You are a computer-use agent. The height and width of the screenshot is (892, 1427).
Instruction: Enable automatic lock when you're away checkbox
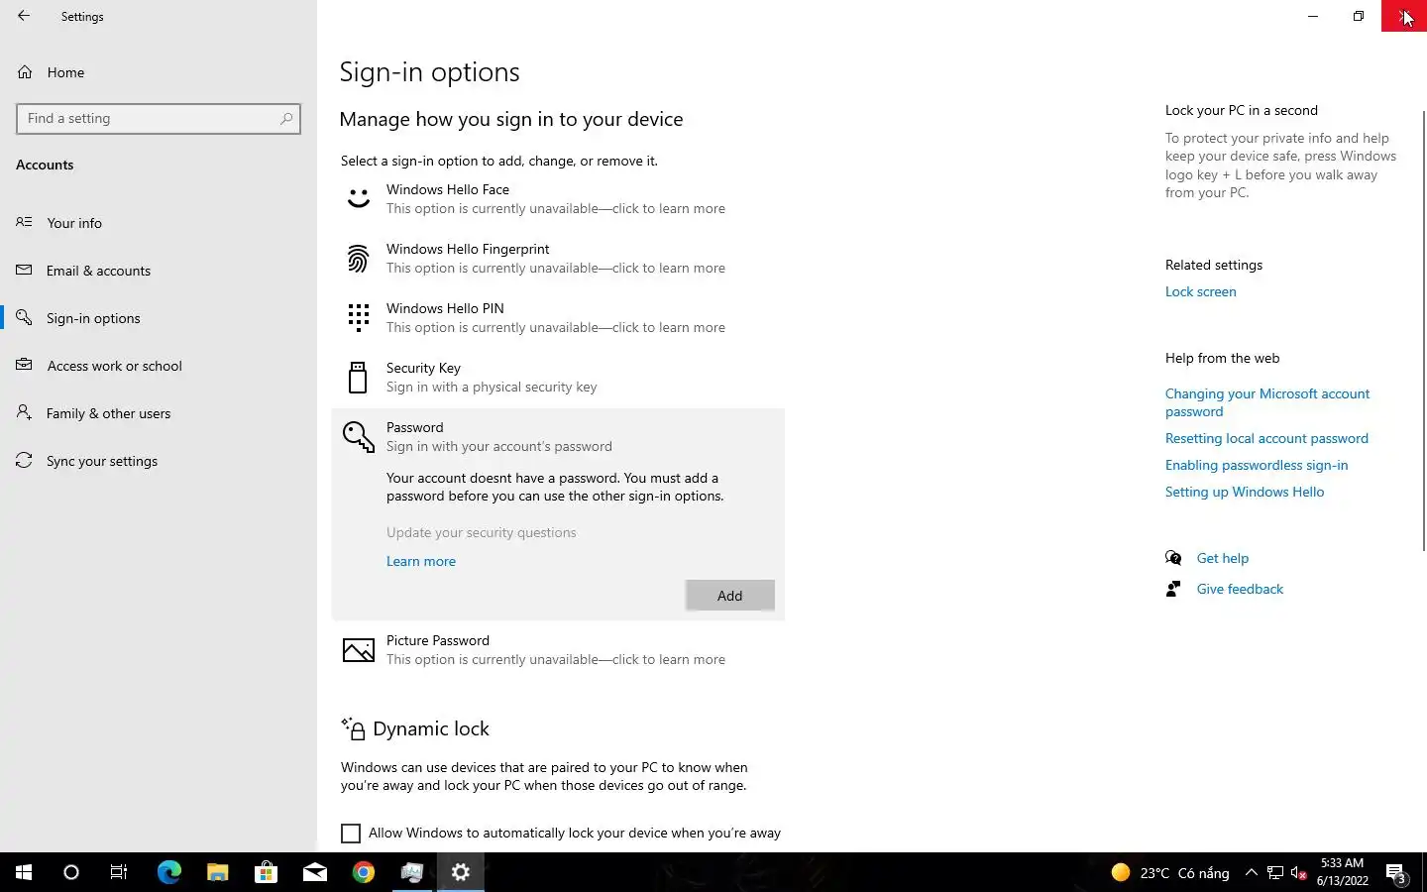click(x=351, y=834)
